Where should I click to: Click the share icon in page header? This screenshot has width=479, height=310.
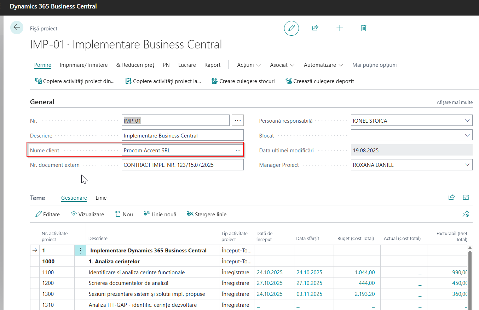click(x=315, y=28)
